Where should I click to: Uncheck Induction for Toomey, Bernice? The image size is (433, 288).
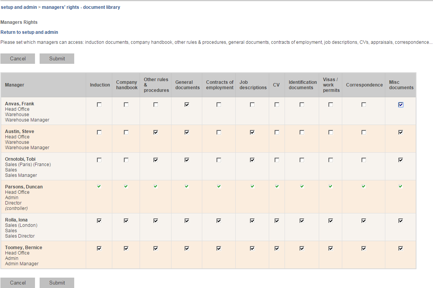click(99, 248)
